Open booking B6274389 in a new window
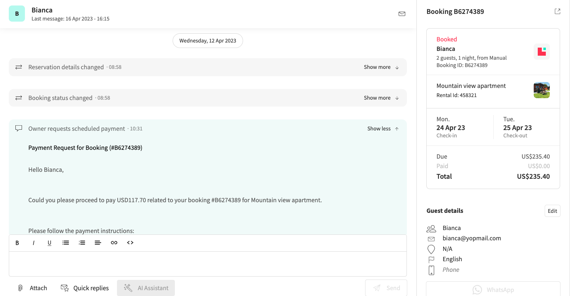Screen dimensions: 570x296 coord(557,11)
